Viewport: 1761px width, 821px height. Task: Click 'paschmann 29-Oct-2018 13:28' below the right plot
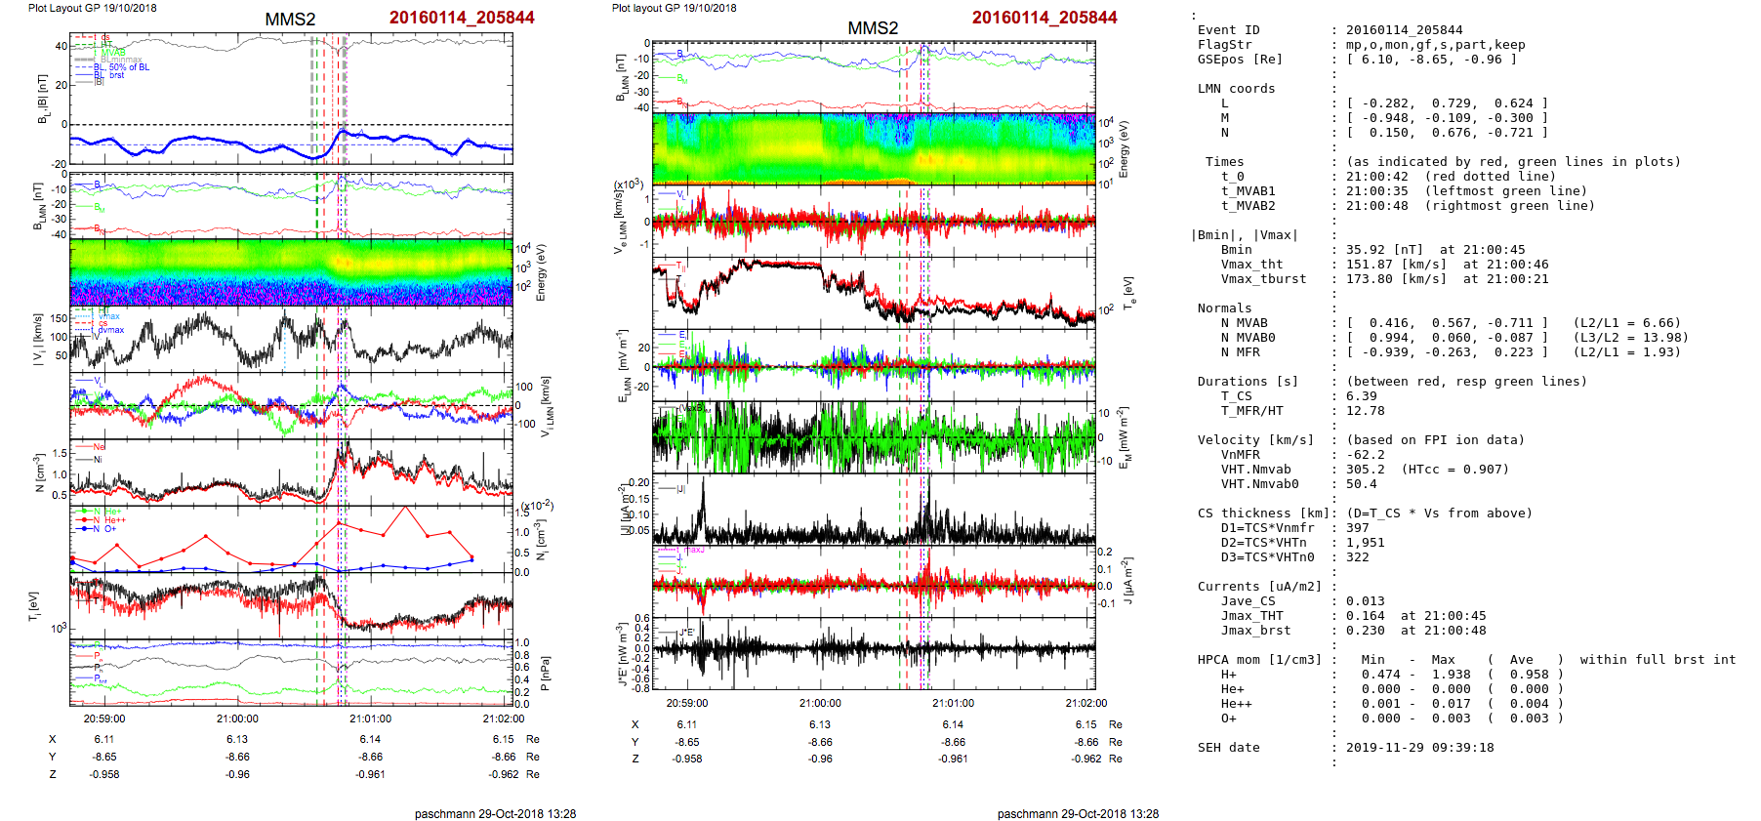(x=1078, y=813)
